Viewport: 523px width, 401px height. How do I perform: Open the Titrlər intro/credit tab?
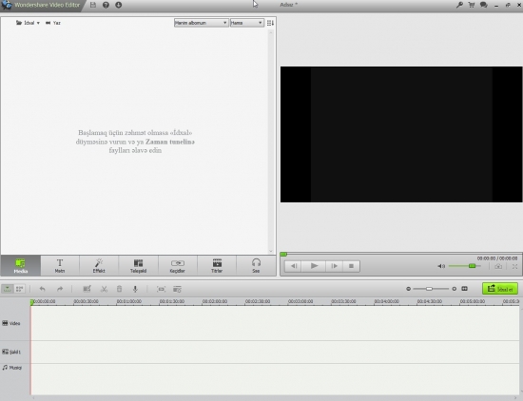pyautogui.click(x=217, y=266)
